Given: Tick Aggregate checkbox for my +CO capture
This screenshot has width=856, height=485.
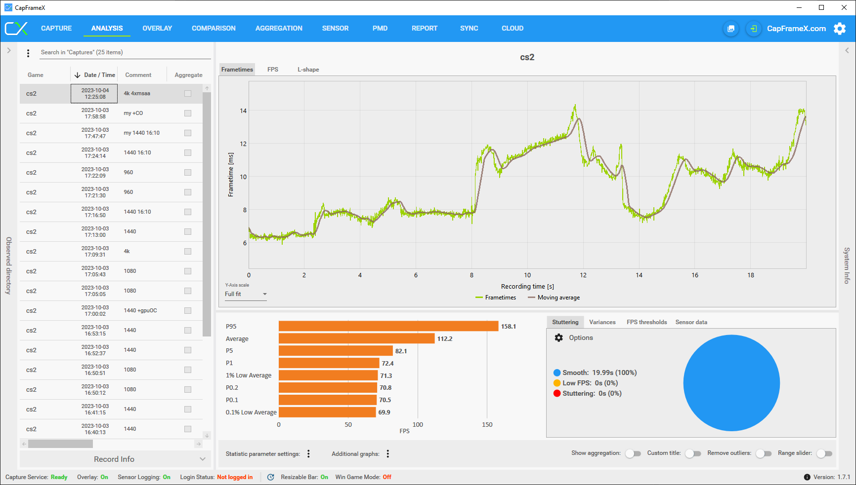Looking at the screenshot, I should (188, 113).
